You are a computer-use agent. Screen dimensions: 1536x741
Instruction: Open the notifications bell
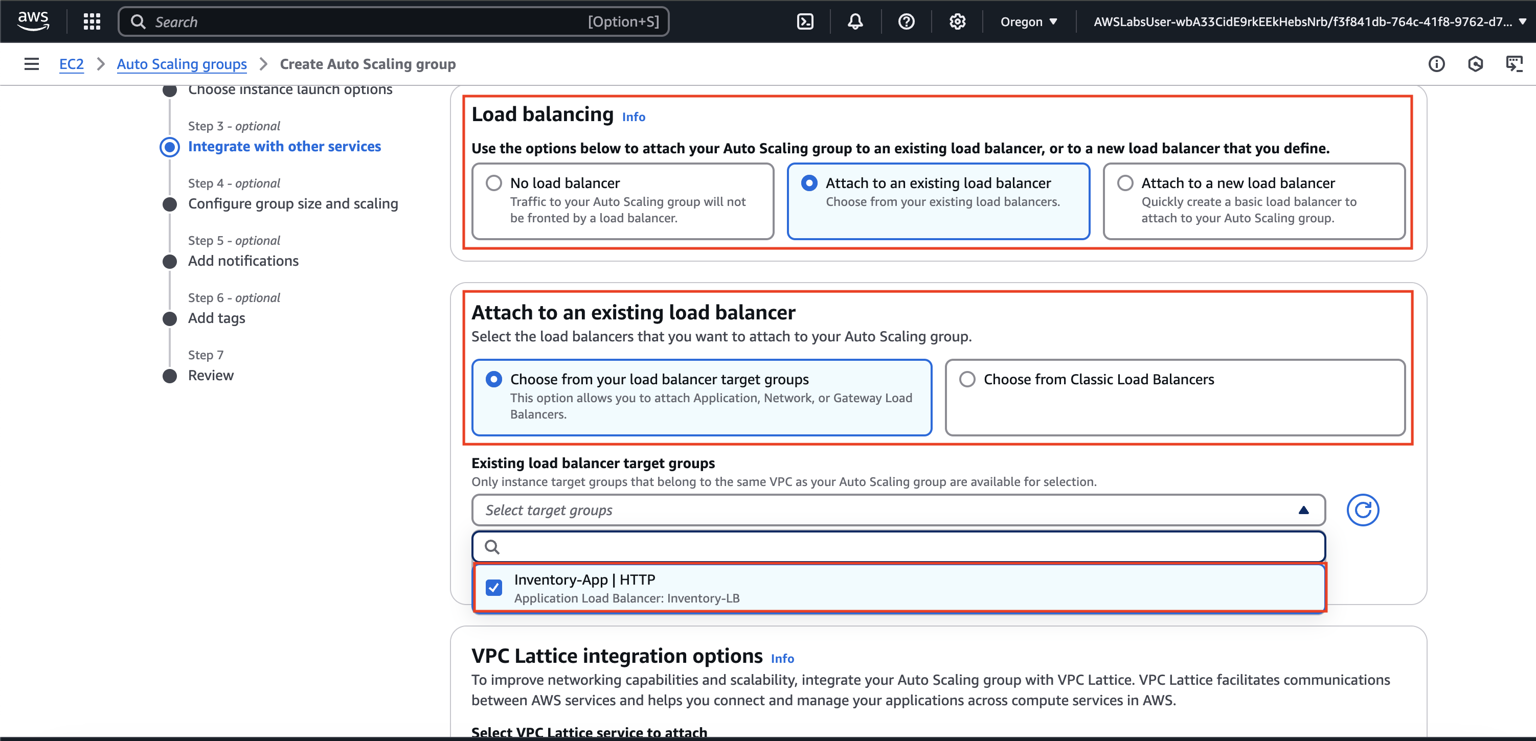(855, 21)
